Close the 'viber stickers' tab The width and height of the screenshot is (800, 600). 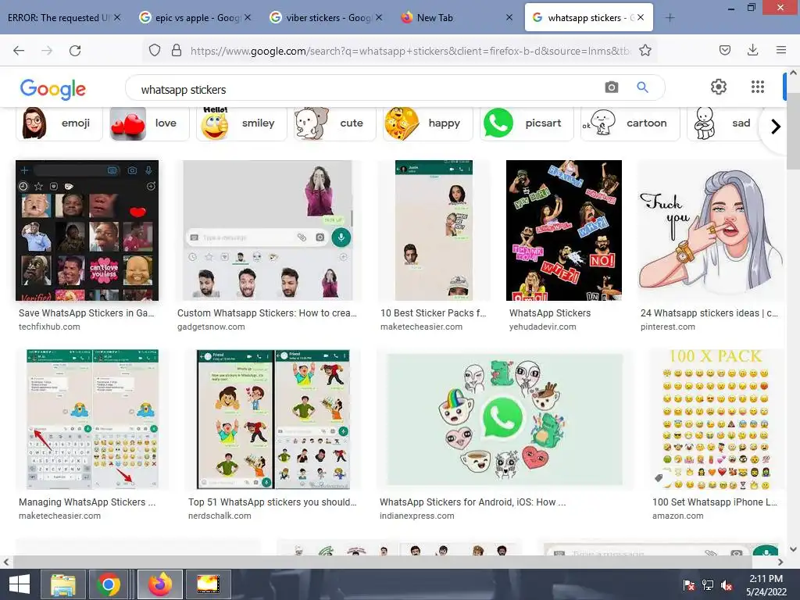(379, 17)
